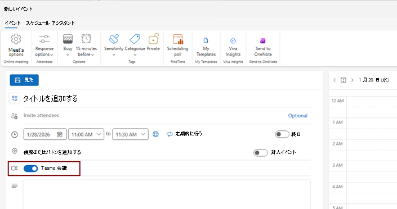
Task: Click the Categorize tag icon
Action: (135, 39)
